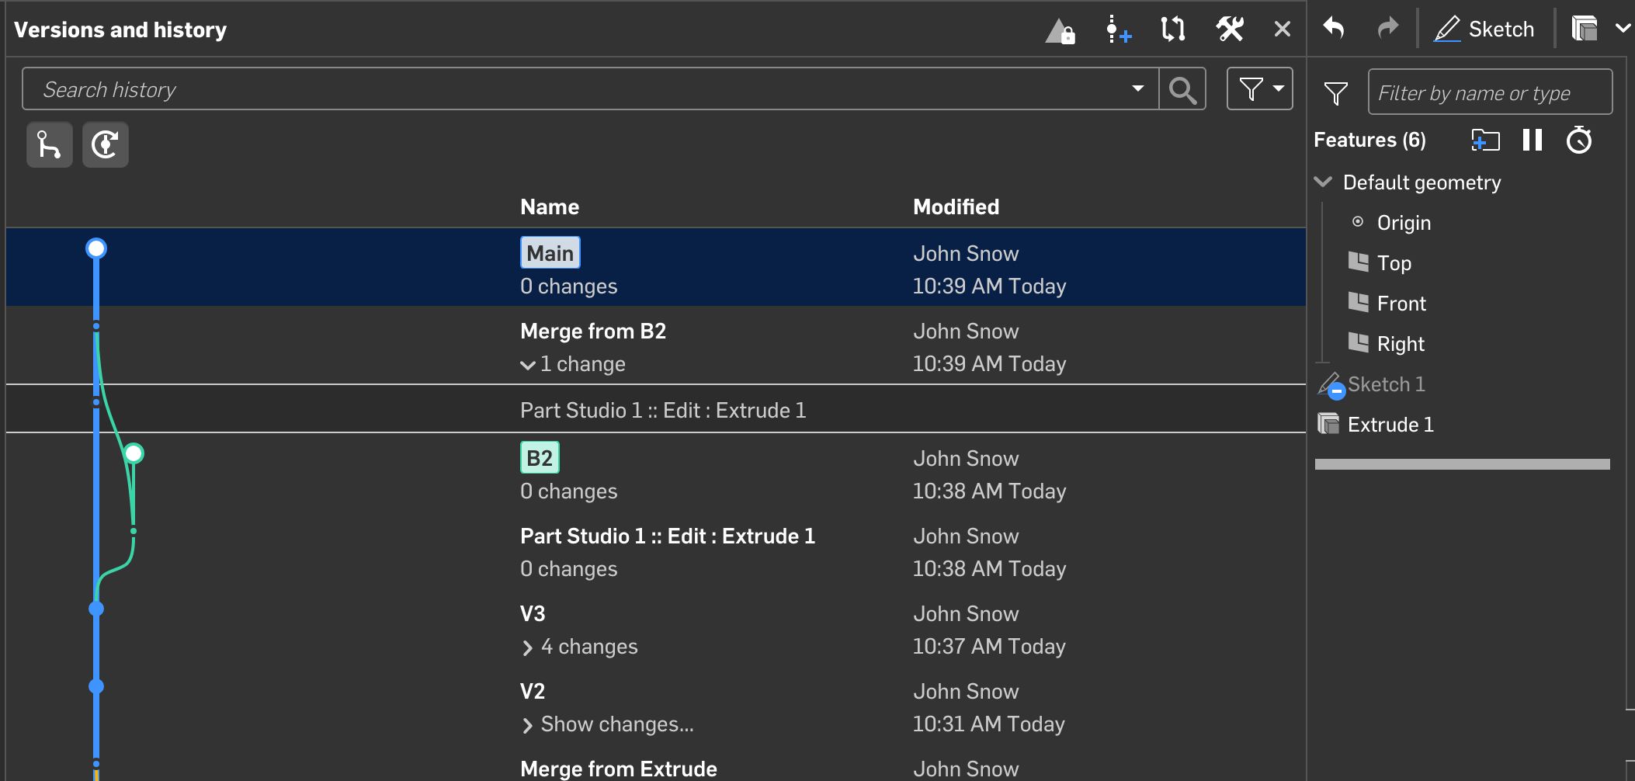This screenshot has height=781, width=1635.
Task: Click the Main workspace graph node
Action: coord(96,248)
